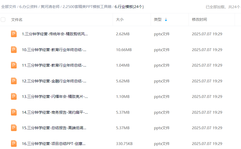
Task: Open the 黄河清老师 breadcrumb folder
Action: [x=50, y=7]
